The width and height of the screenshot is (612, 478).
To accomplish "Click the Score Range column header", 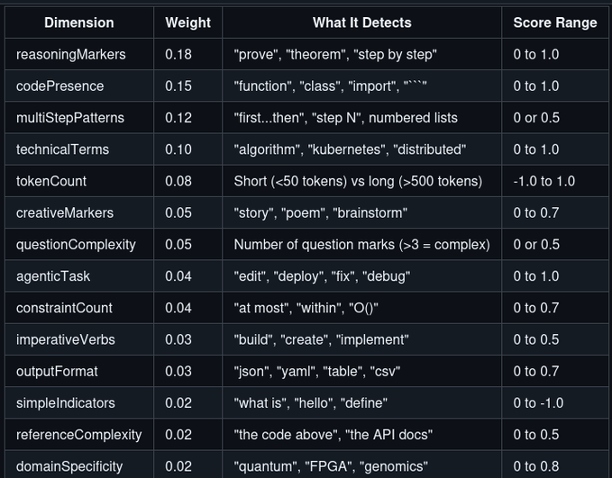I will 554,23.
